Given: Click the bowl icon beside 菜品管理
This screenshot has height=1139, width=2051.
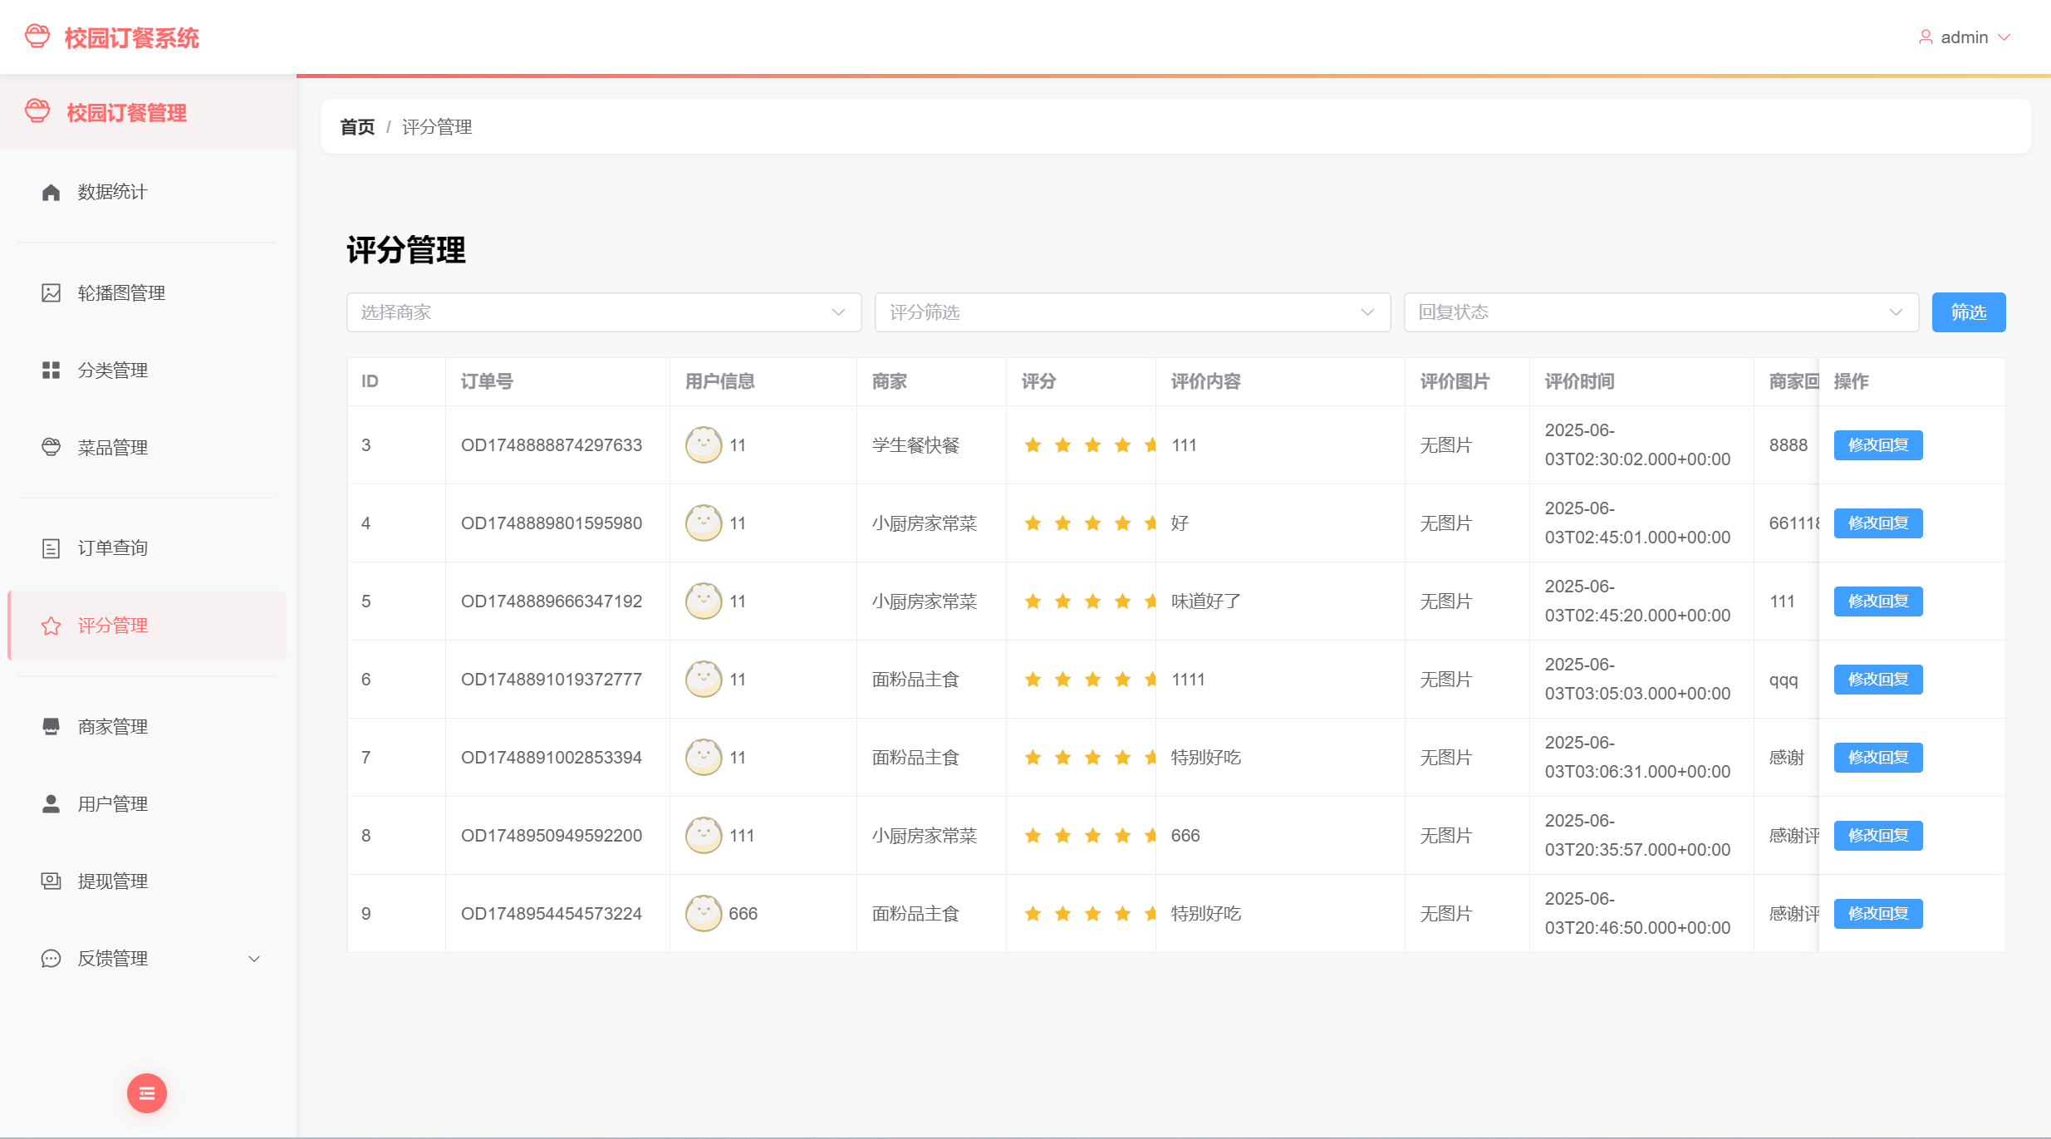Looking at the screenshot, I should (51, 447).
